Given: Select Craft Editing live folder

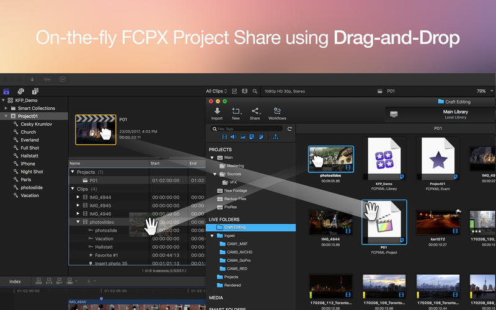Looking at the screenshot, I should (x=235, y=228).
